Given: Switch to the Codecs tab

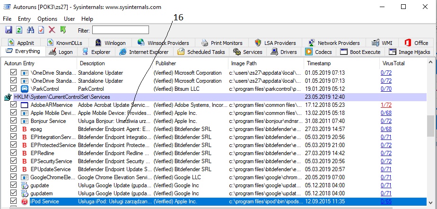Looking at the screenshot, I should pos(319,52).
